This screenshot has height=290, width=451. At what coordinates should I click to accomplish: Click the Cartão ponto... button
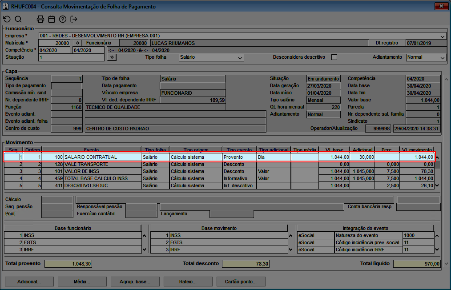[x=241, y=282]
